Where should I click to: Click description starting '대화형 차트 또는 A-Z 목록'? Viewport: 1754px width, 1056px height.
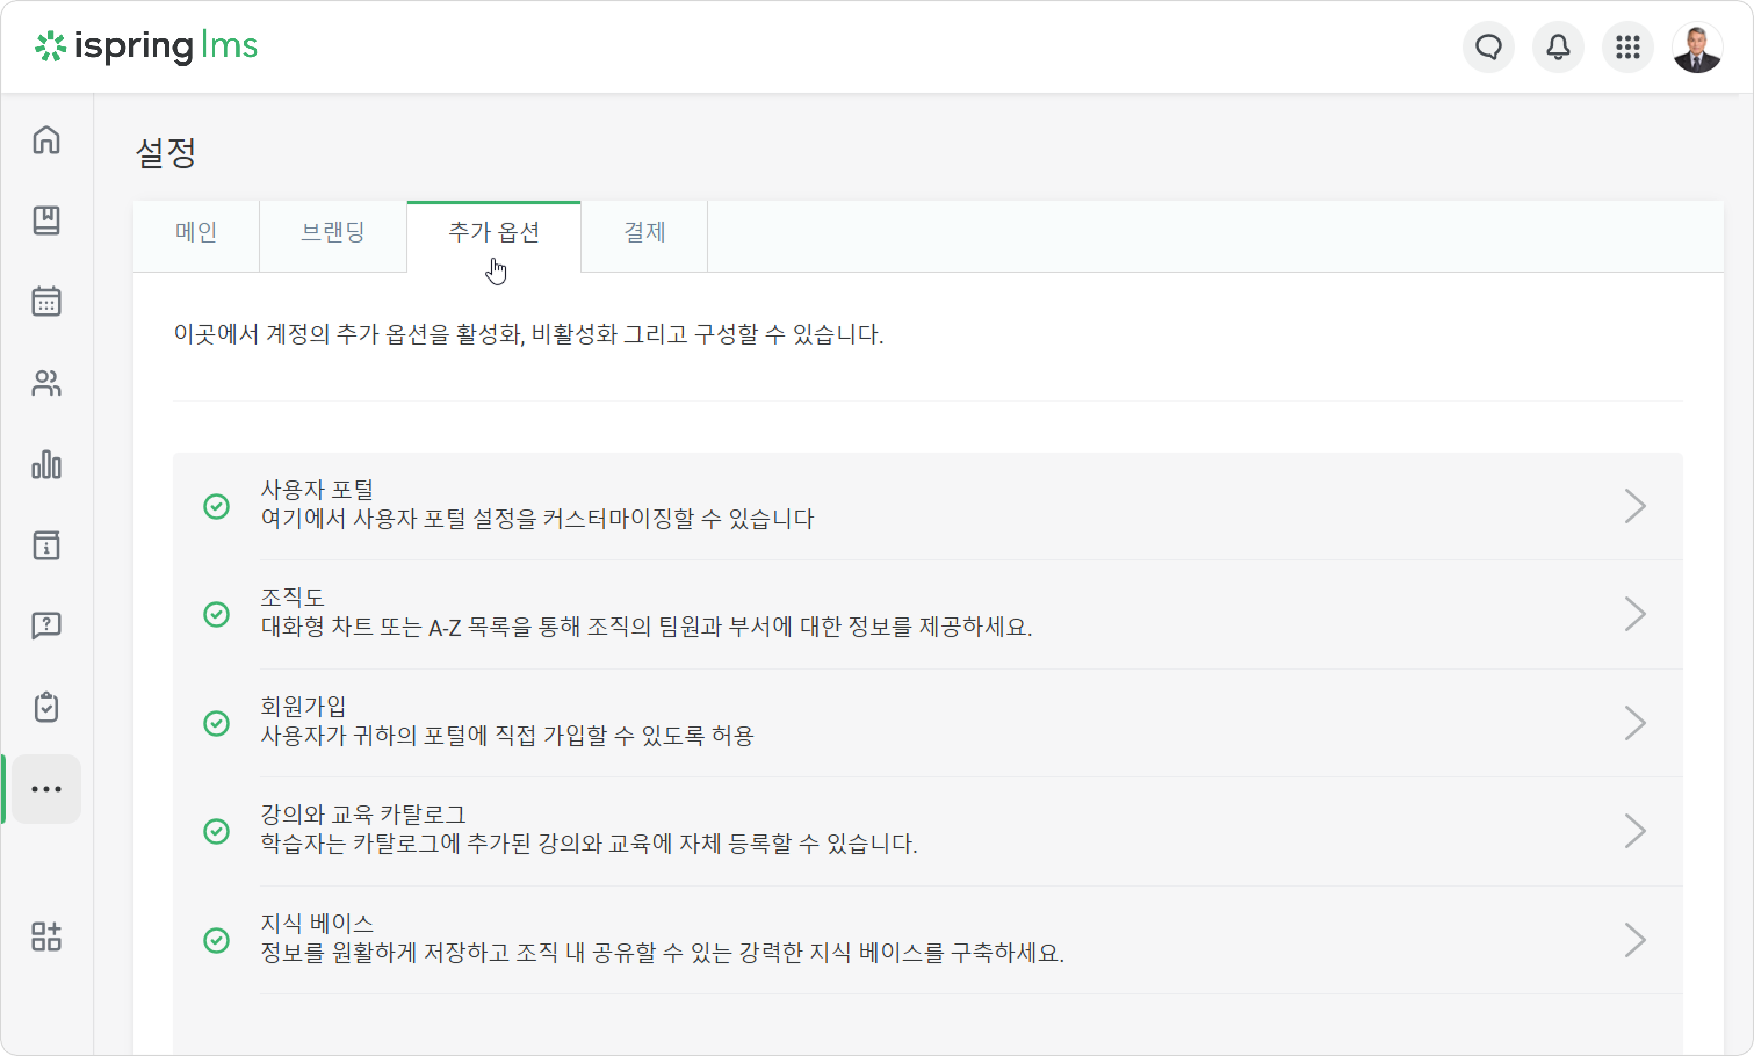[647, 627]
